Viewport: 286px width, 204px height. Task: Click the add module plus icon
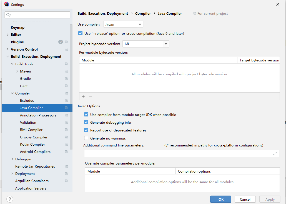(x=83, y=96)
